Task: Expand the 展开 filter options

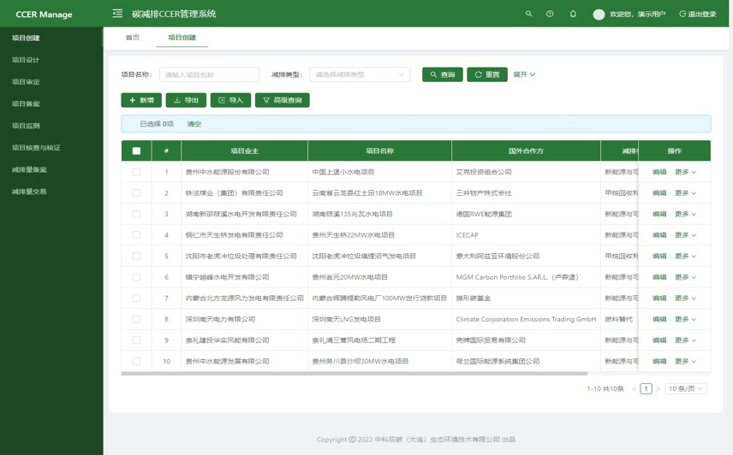Action: [524, 74]
